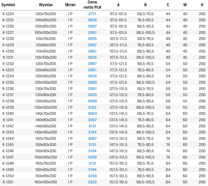Click C value 74 in K-1244 row
Screen dimensions: 208x186
click(168, 139)
